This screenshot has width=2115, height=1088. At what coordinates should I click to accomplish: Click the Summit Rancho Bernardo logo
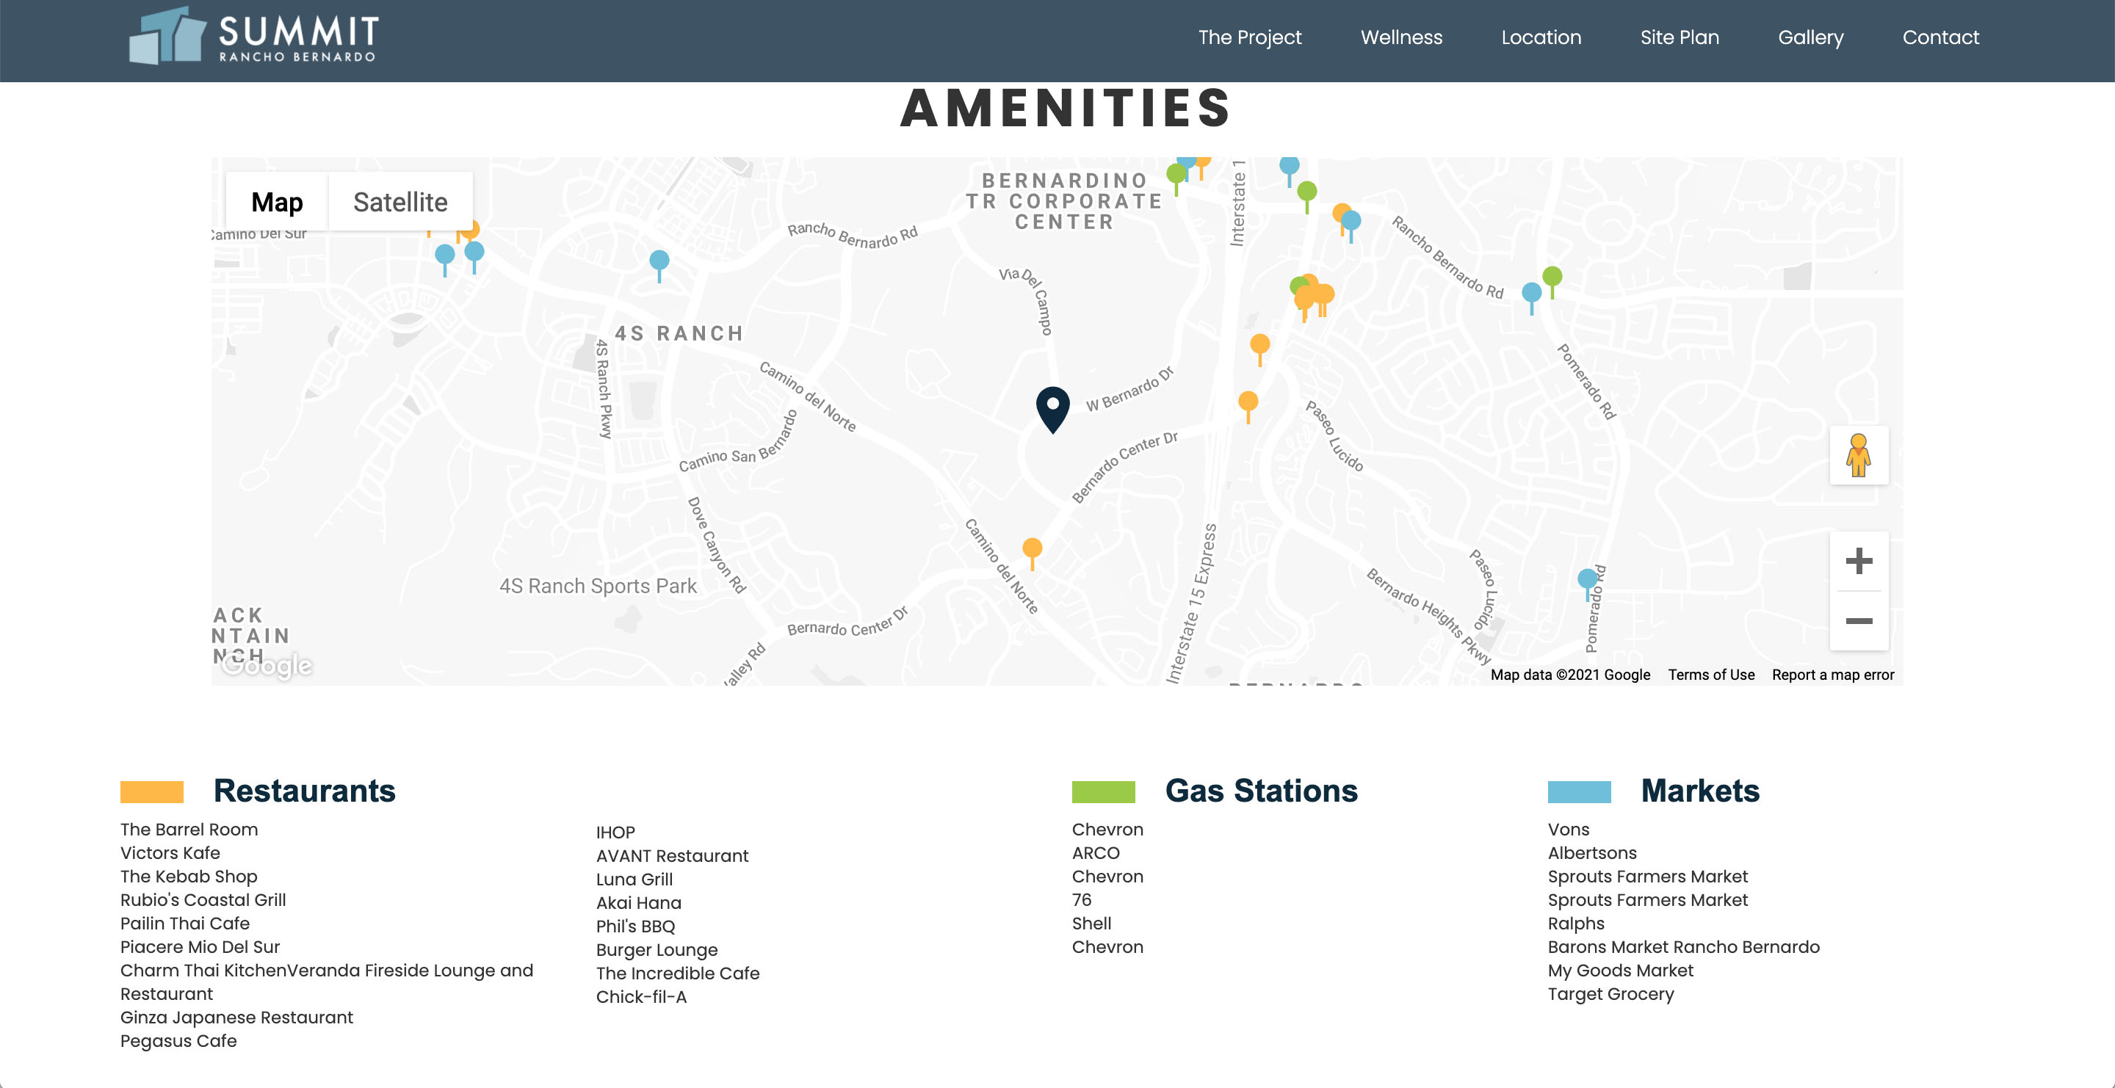(253, 36)
